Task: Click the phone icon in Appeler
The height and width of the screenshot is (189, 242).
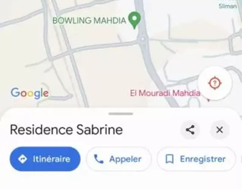Action: pyautogui.click(x=99, y=159)
